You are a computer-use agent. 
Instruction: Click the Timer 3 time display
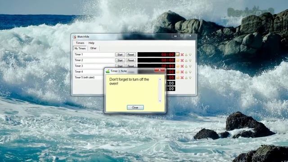click(x=156, y=66)
